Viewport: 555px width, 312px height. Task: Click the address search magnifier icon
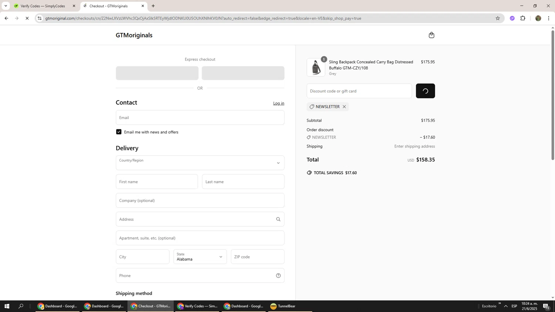[x=278, y=219]
